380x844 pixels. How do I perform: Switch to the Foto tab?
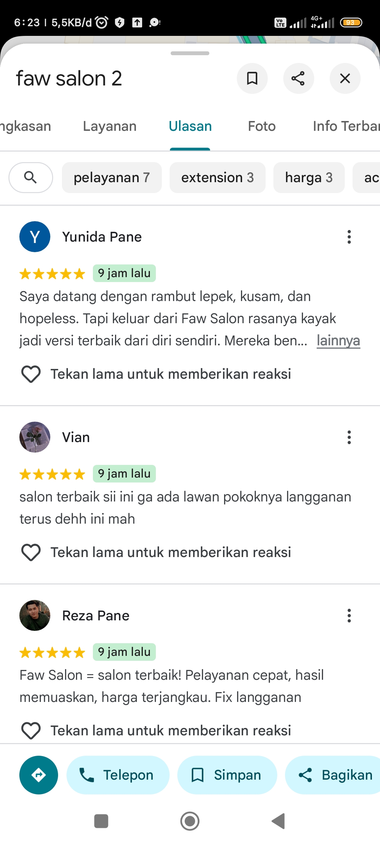[x=262, y=126]
